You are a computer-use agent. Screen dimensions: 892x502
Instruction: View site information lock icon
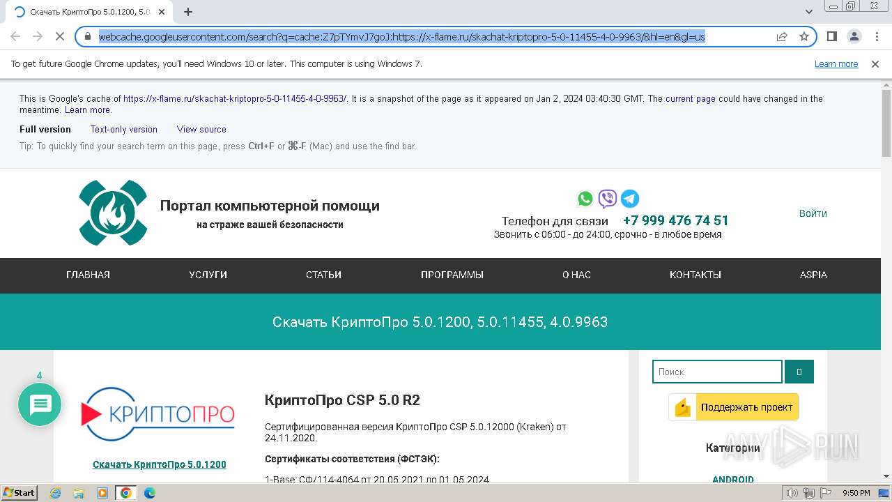tap(87, 36)
